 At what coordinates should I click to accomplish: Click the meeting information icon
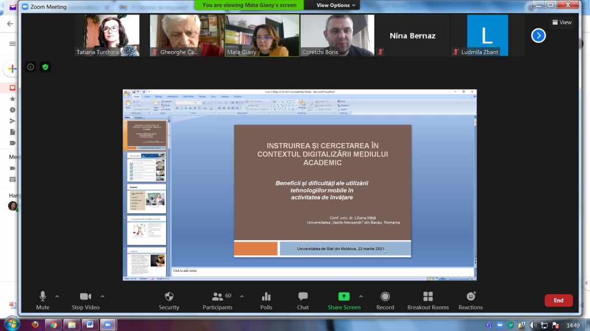pos(31,67)
